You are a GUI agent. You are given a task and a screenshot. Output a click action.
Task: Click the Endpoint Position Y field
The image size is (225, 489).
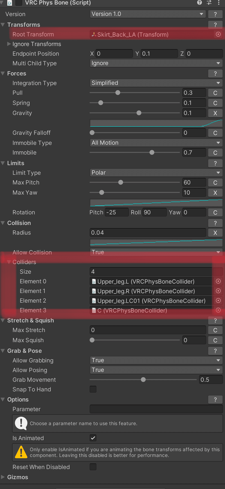click(159, 54)
